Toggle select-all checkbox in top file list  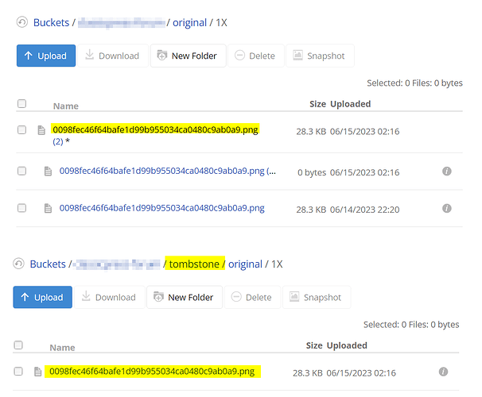click(21, 104)
